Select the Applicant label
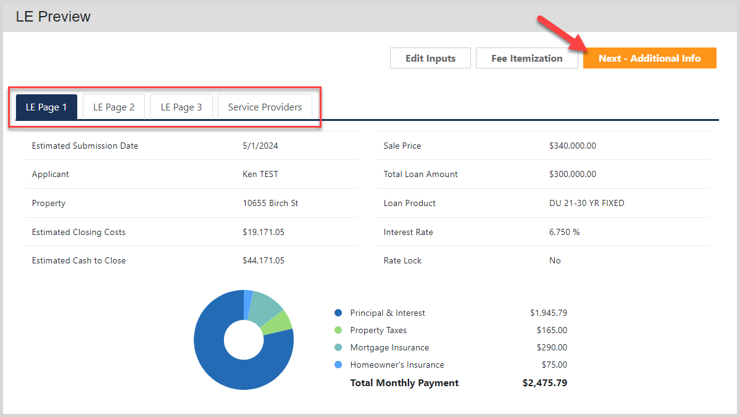Screen dimensions: 740x417 tap(50, 174)
